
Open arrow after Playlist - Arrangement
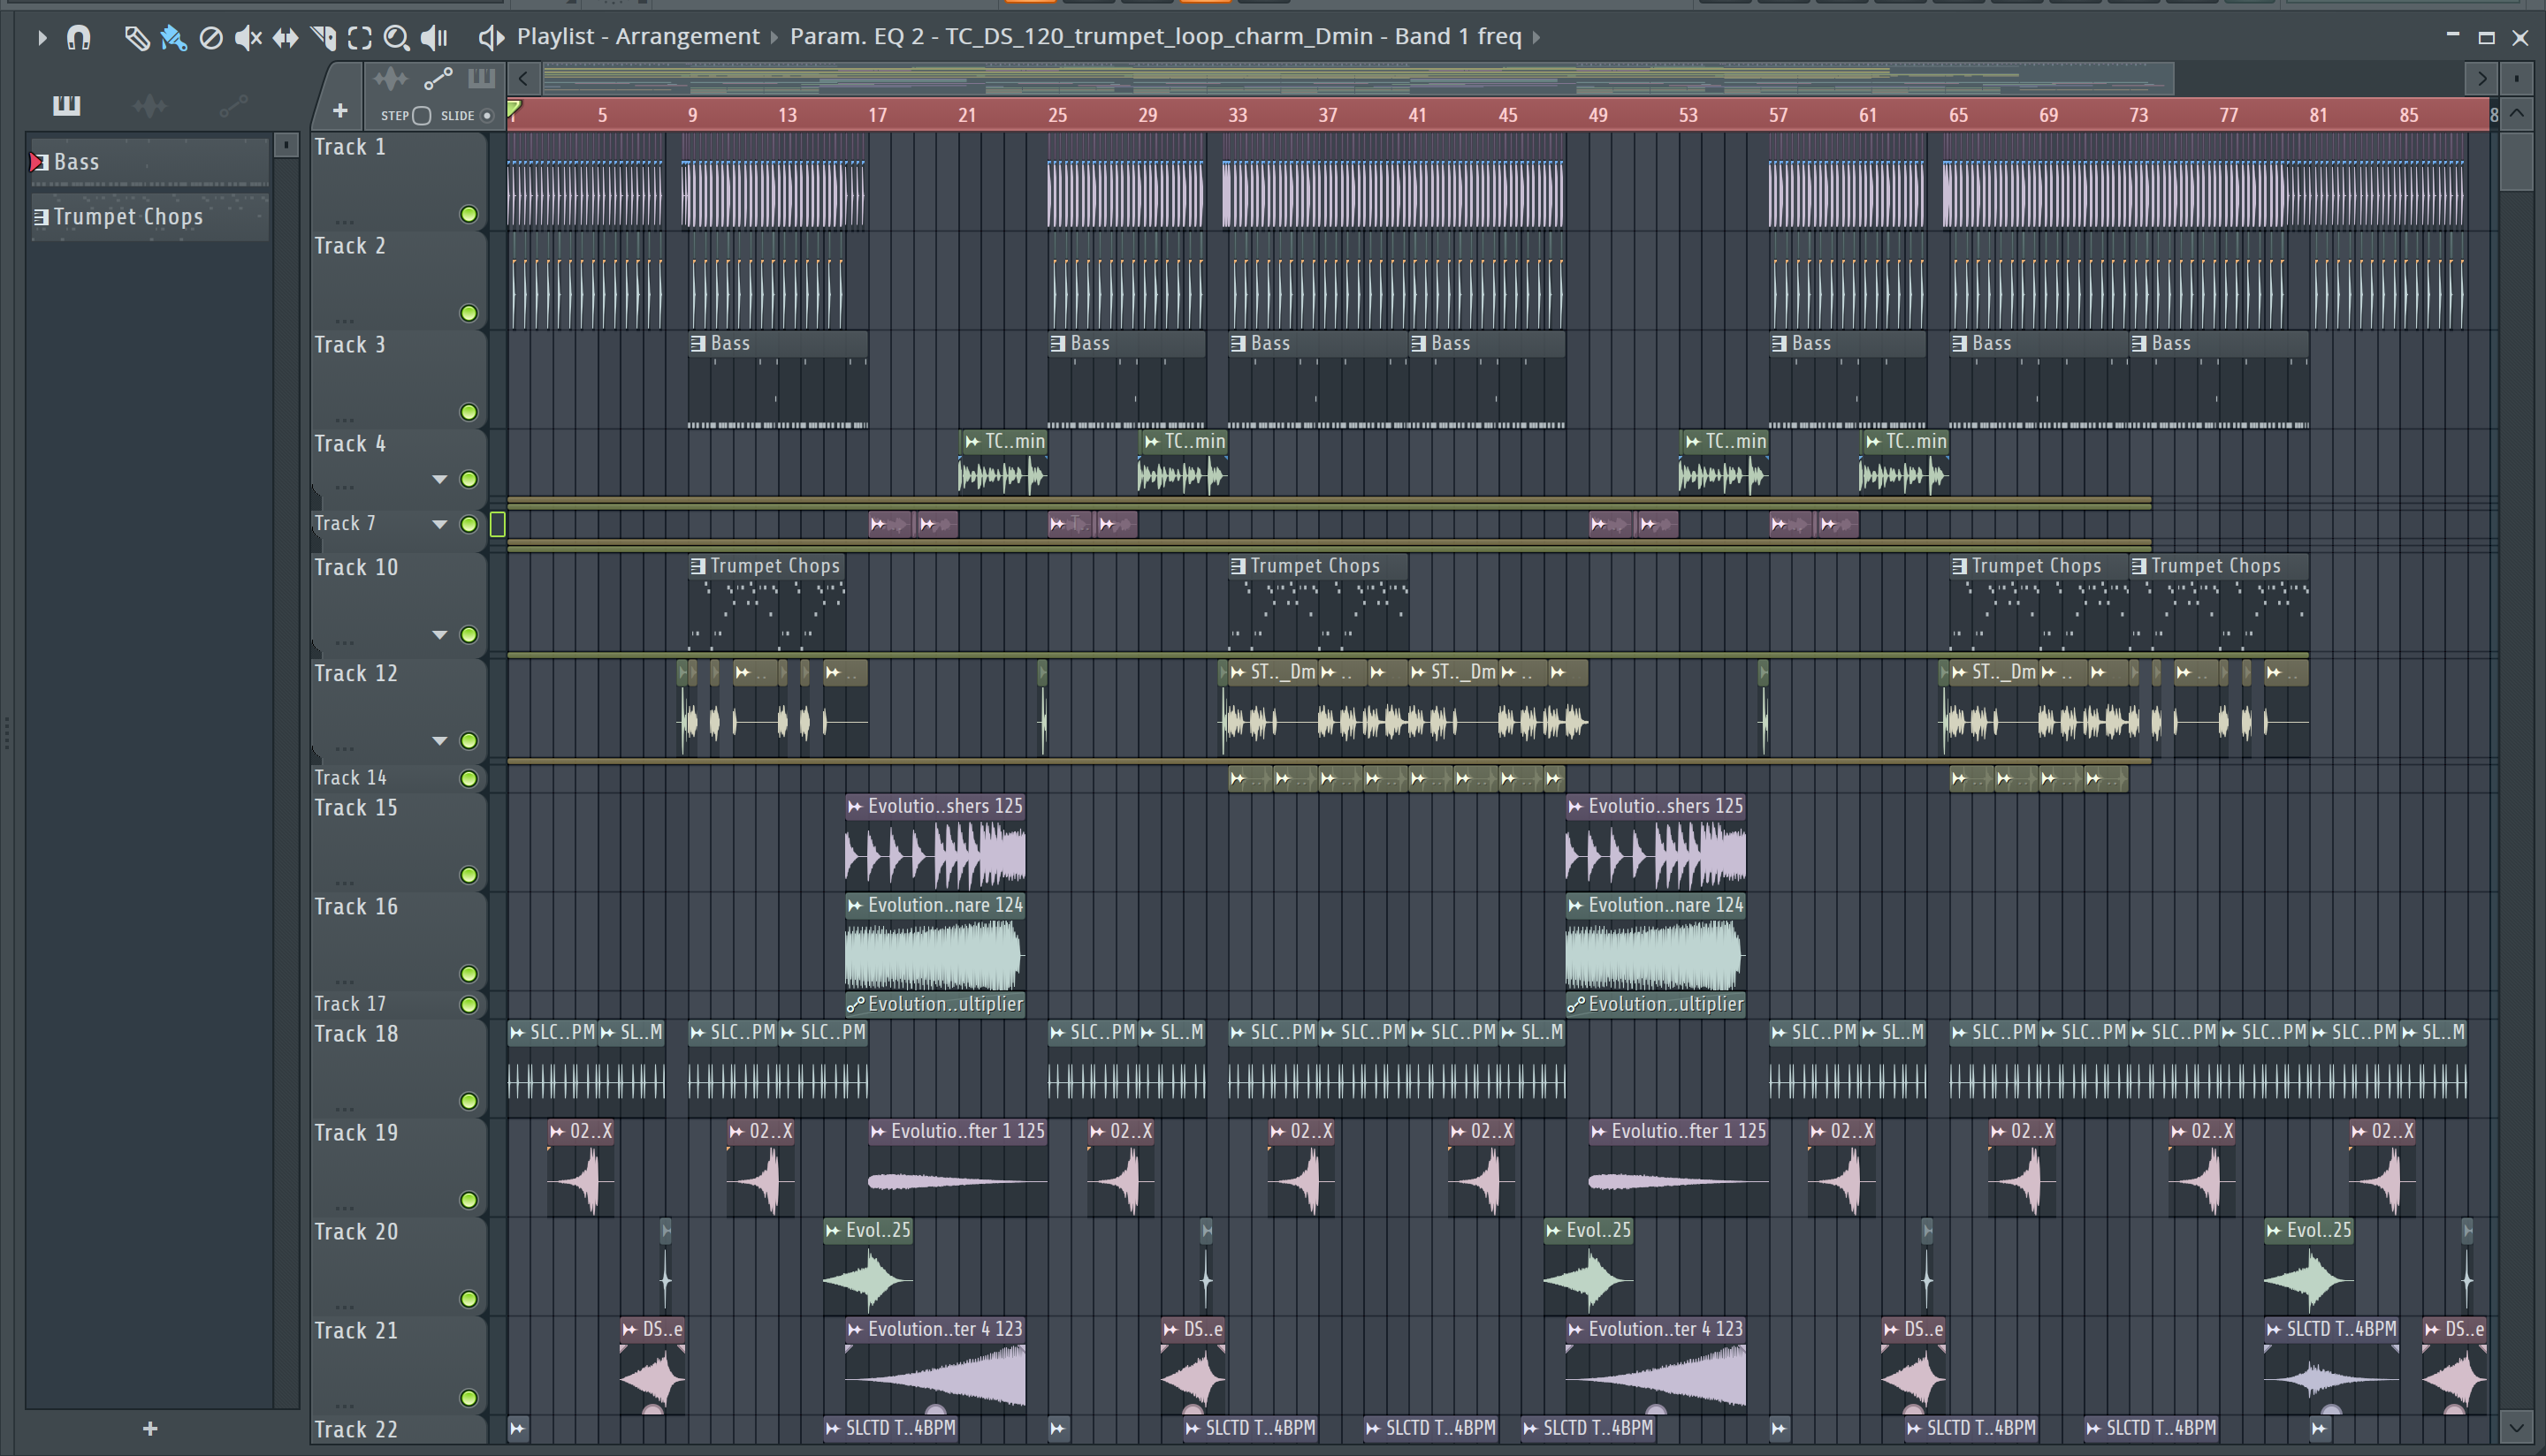point(774,38)
